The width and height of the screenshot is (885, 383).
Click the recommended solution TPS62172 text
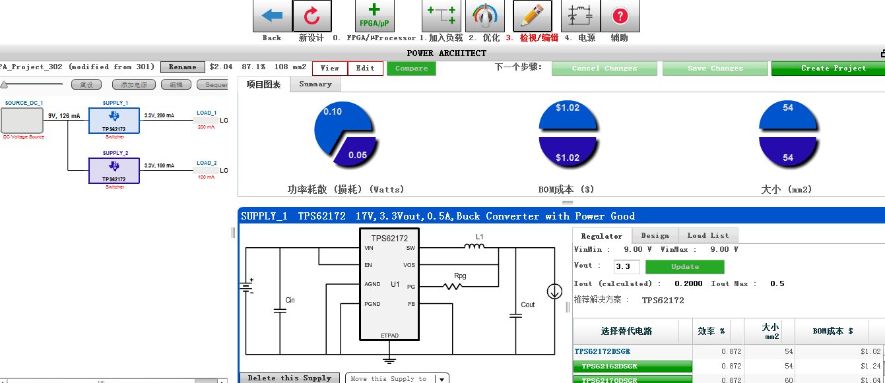click(663, 300)
